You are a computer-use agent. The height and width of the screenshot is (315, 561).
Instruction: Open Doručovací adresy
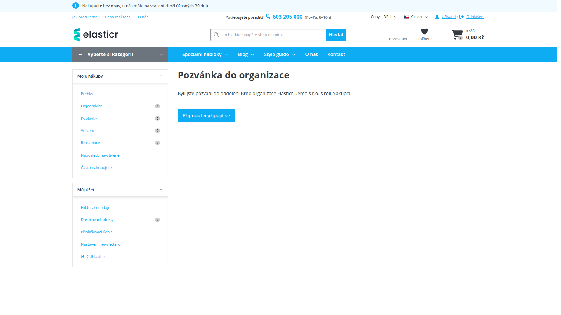97,220
